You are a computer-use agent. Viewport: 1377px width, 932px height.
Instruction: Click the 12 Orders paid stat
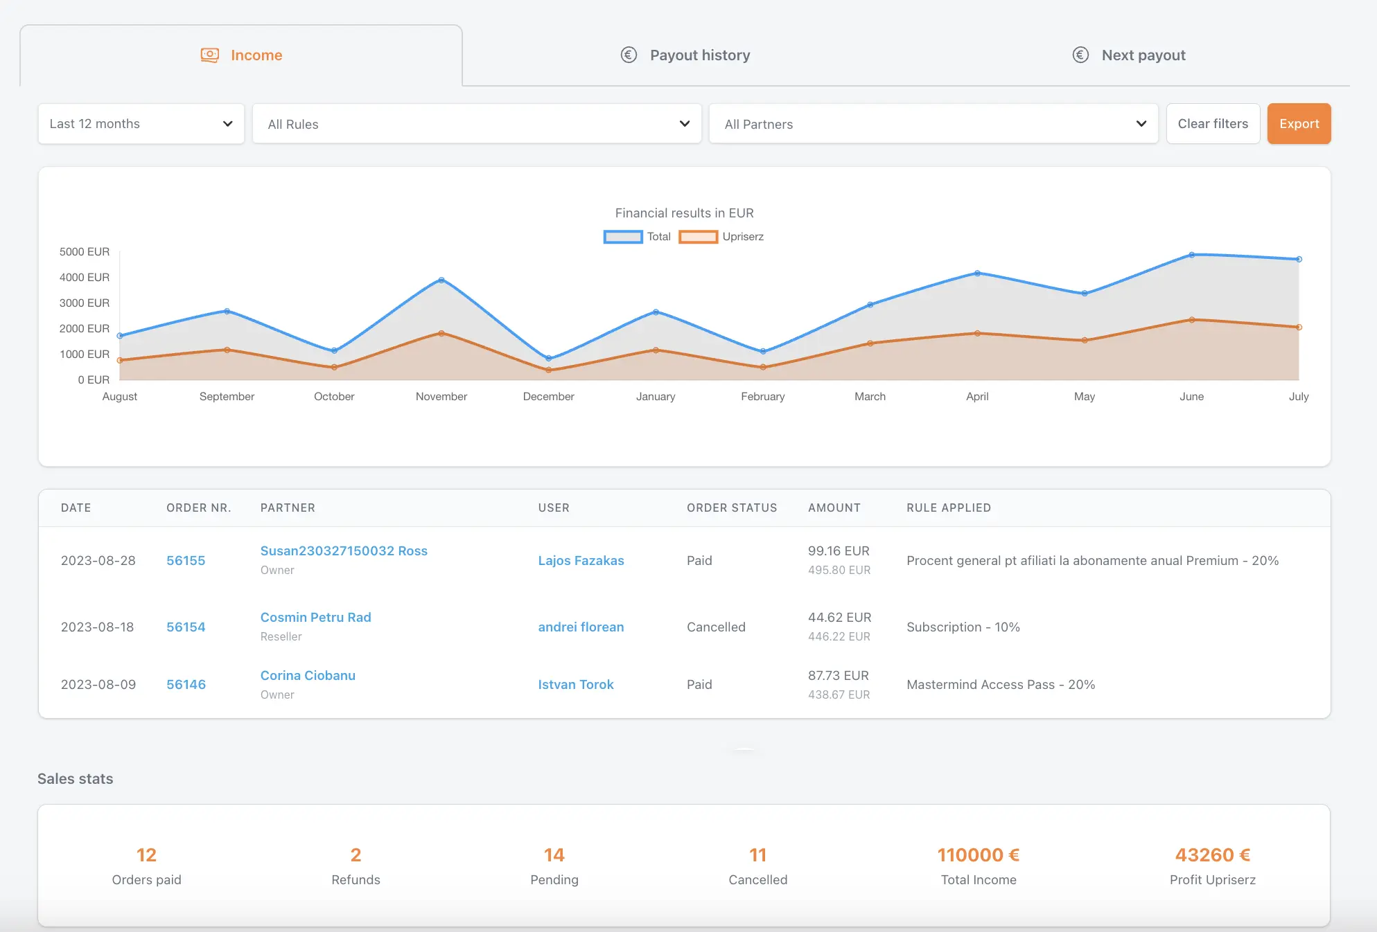pyautogui.click(x=146, y=866)
